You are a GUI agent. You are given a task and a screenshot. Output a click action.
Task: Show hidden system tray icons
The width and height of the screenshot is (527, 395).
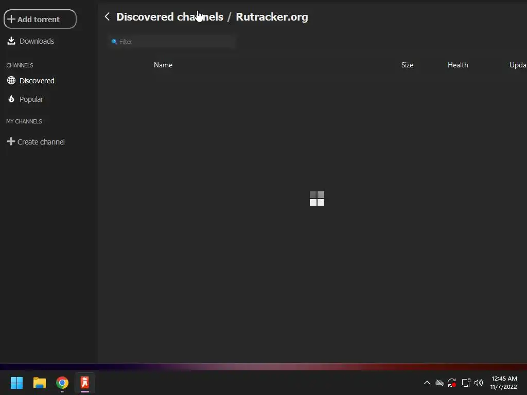point(427,383)
